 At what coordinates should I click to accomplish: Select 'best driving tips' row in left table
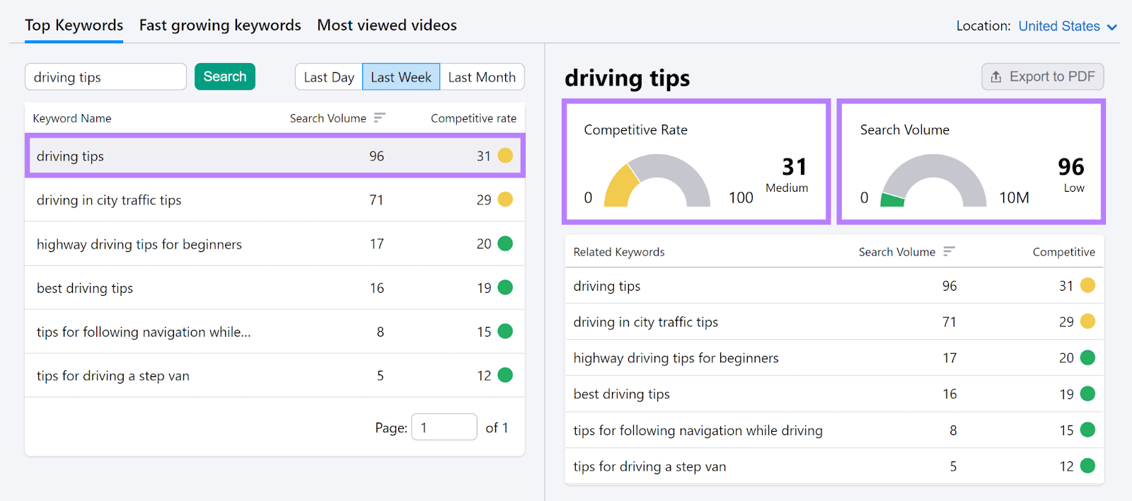275,287
